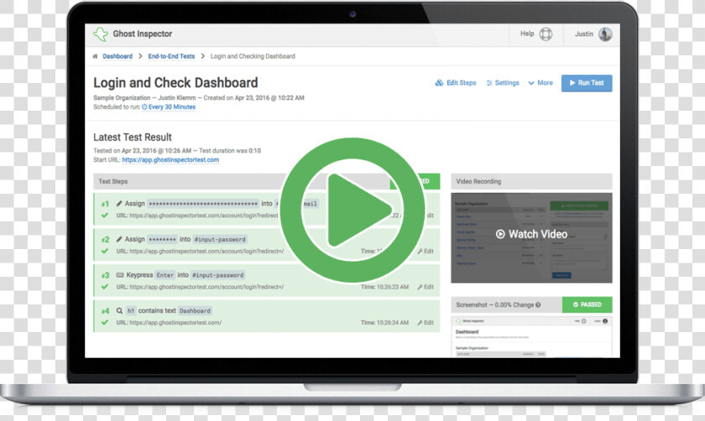The image size is (705, 421).
Task: Click the Test Steps panel header
Action: (x=266, y=181)
